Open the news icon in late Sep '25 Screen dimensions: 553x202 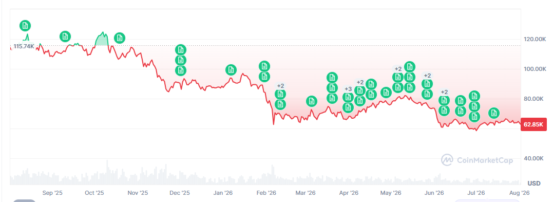point(65,36)
